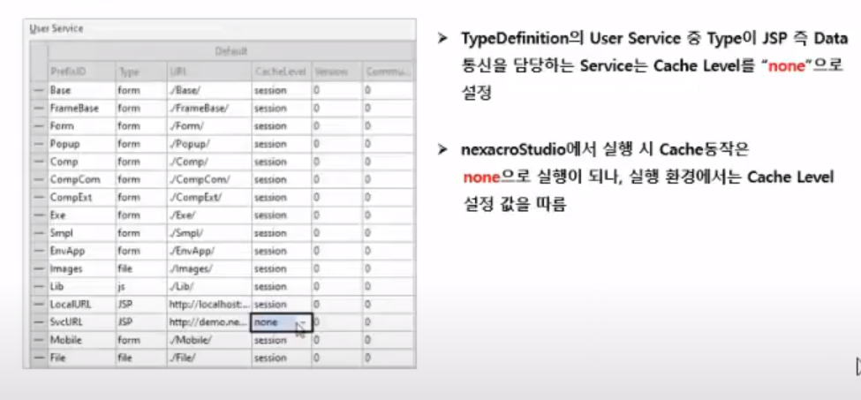Image resolution: width=861 pixels, height=400 pixels.
Task: Select the Exe PrefixID cell
Action: pos(81,215)
